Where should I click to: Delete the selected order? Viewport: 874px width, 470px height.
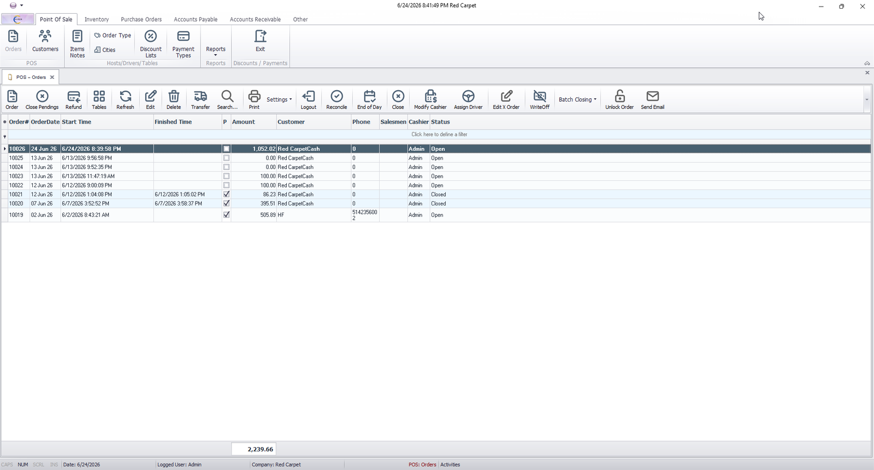[174, 100]
